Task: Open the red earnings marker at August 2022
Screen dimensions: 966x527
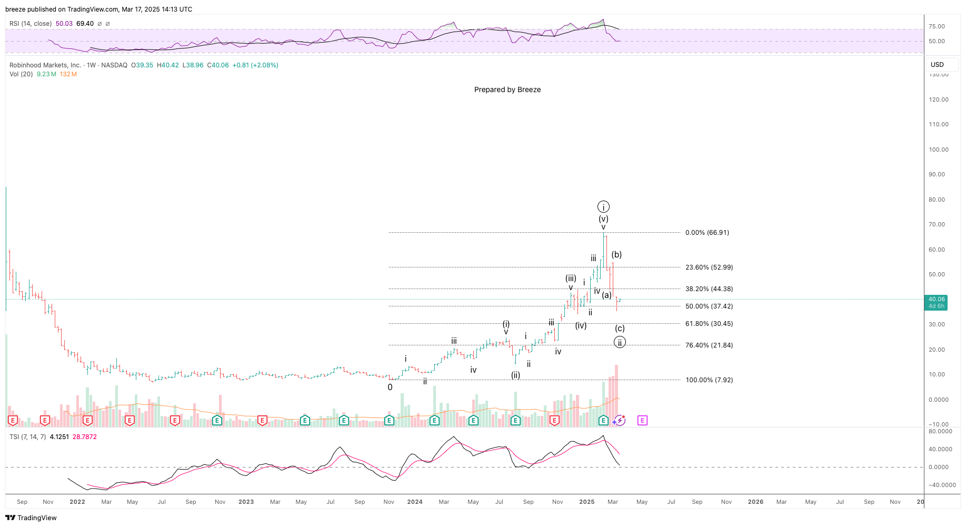Action: coord(175,420)
